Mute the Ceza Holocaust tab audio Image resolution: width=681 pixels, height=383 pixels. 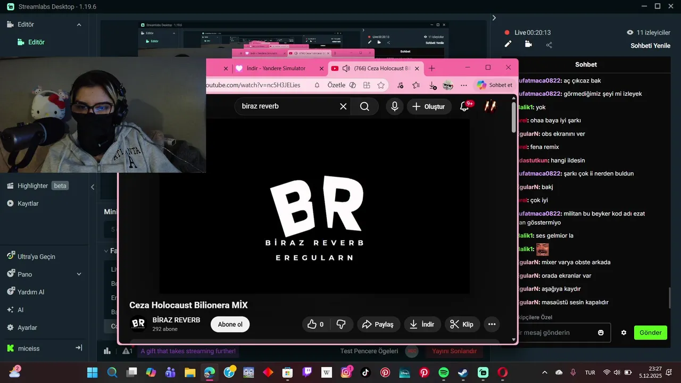click(346, 68)
